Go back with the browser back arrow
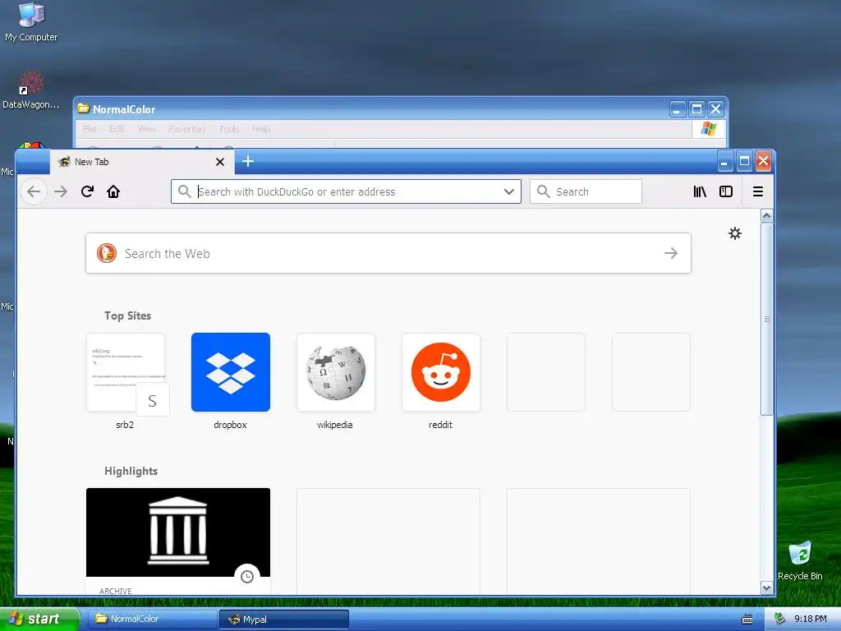This screenshot has height=631, width=841. (33, 191)
